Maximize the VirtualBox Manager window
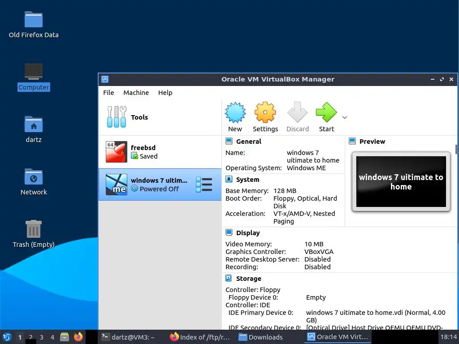 click(x=442, y=79)
